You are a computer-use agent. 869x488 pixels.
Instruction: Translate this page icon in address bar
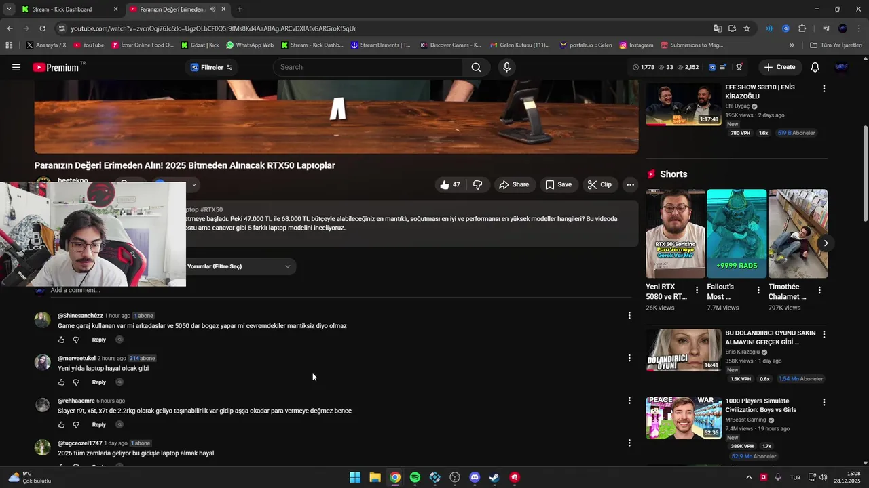(x=718, y=28)
